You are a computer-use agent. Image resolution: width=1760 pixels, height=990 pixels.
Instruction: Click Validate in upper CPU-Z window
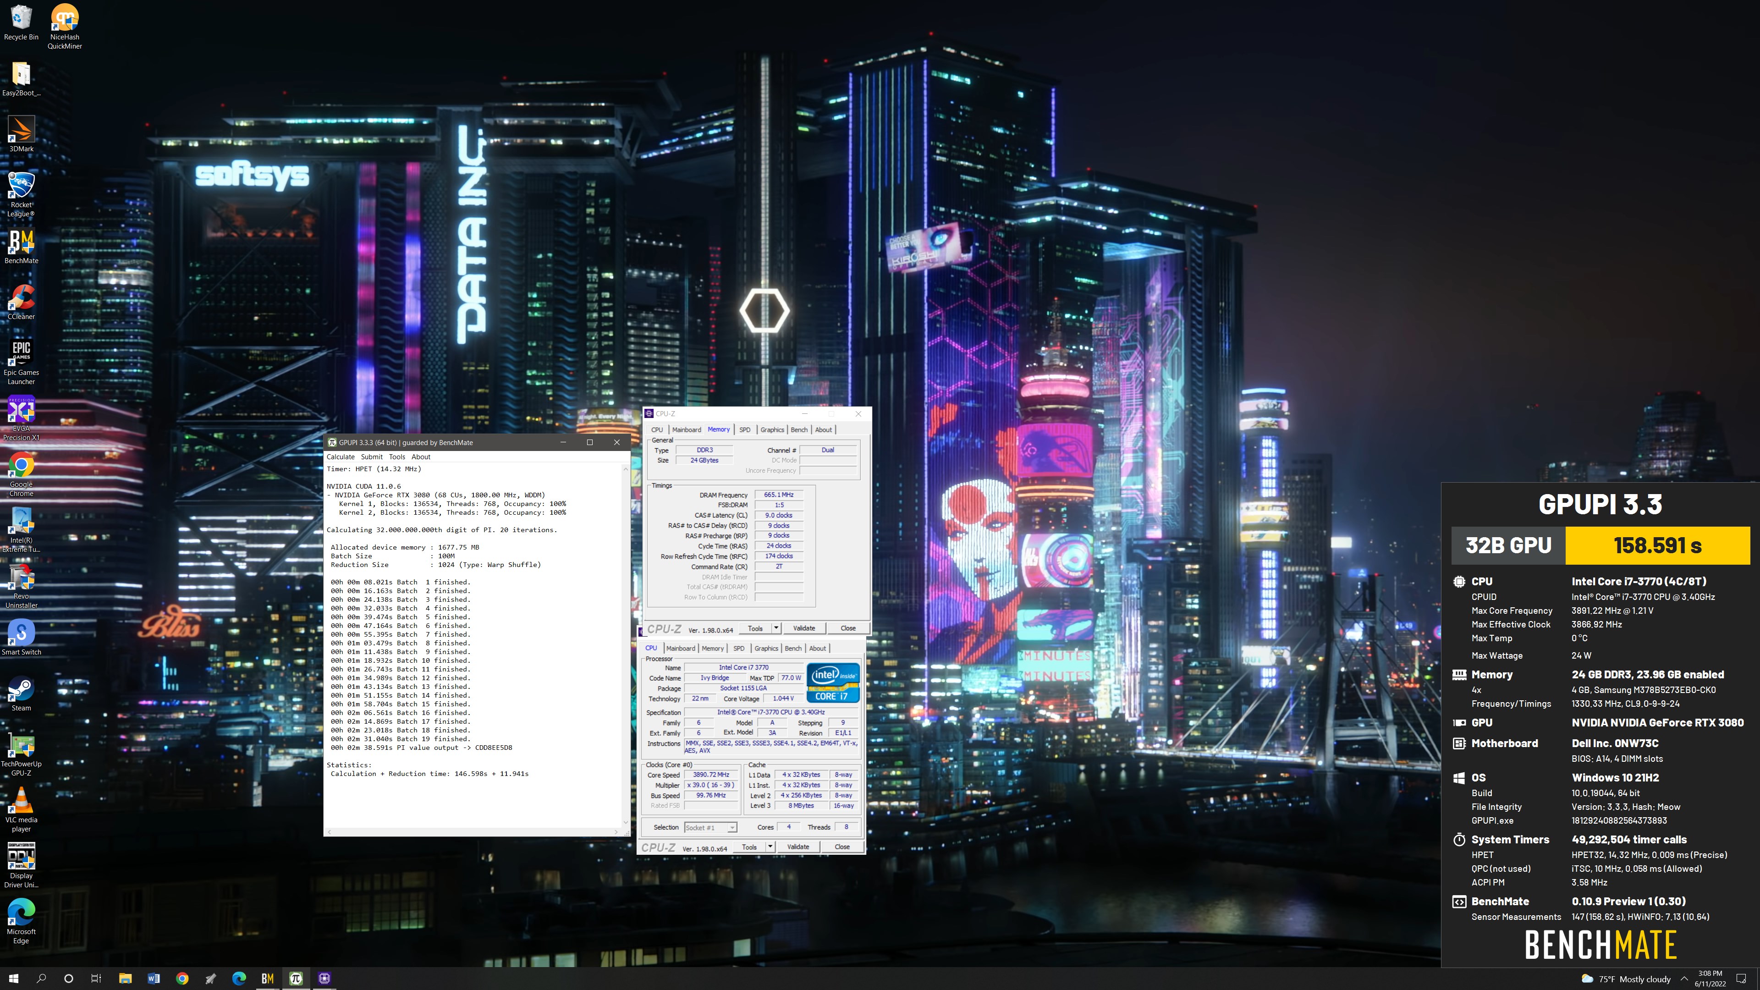[x=803, y=628]
